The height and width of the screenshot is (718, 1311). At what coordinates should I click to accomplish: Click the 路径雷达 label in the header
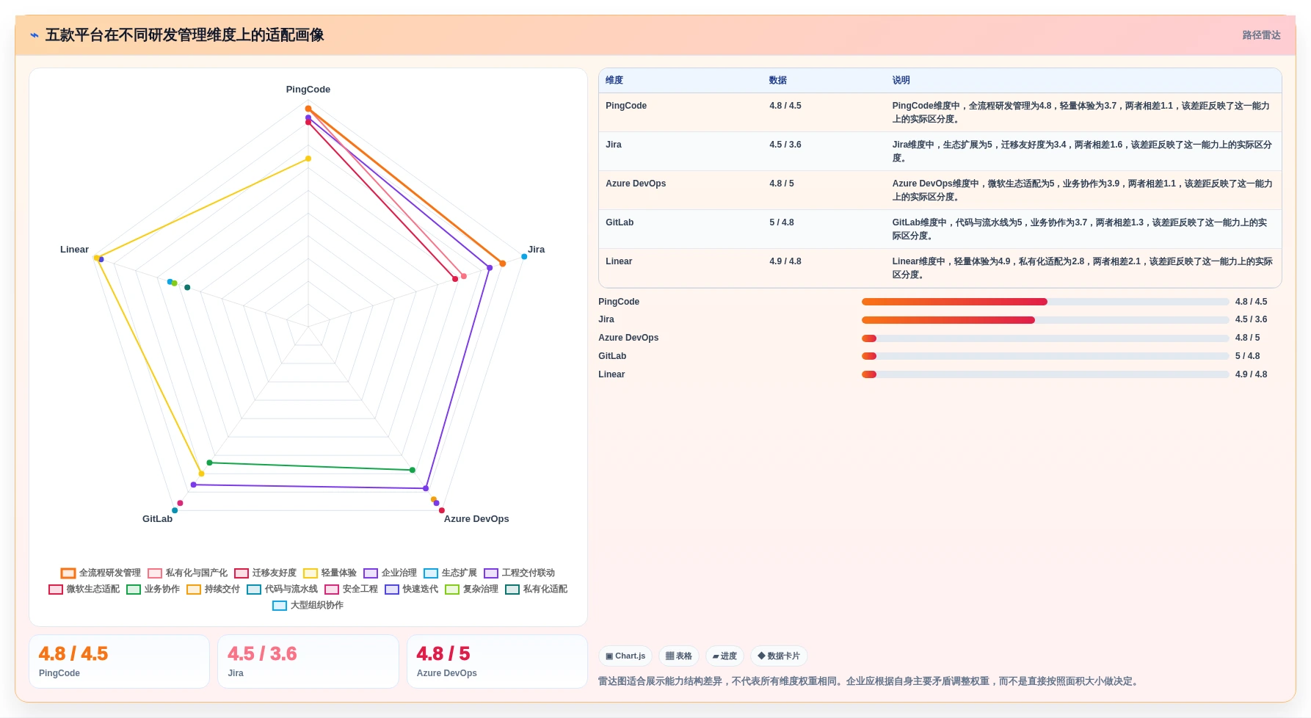[x=1261, y=35]
